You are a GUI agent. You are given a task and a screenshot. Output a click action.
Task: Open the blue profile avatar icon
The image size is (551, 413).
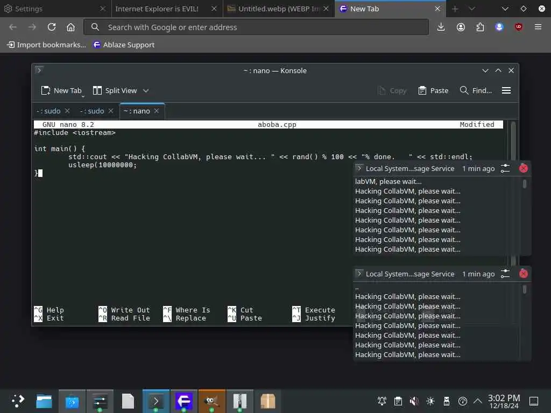[x=499, y=27]
